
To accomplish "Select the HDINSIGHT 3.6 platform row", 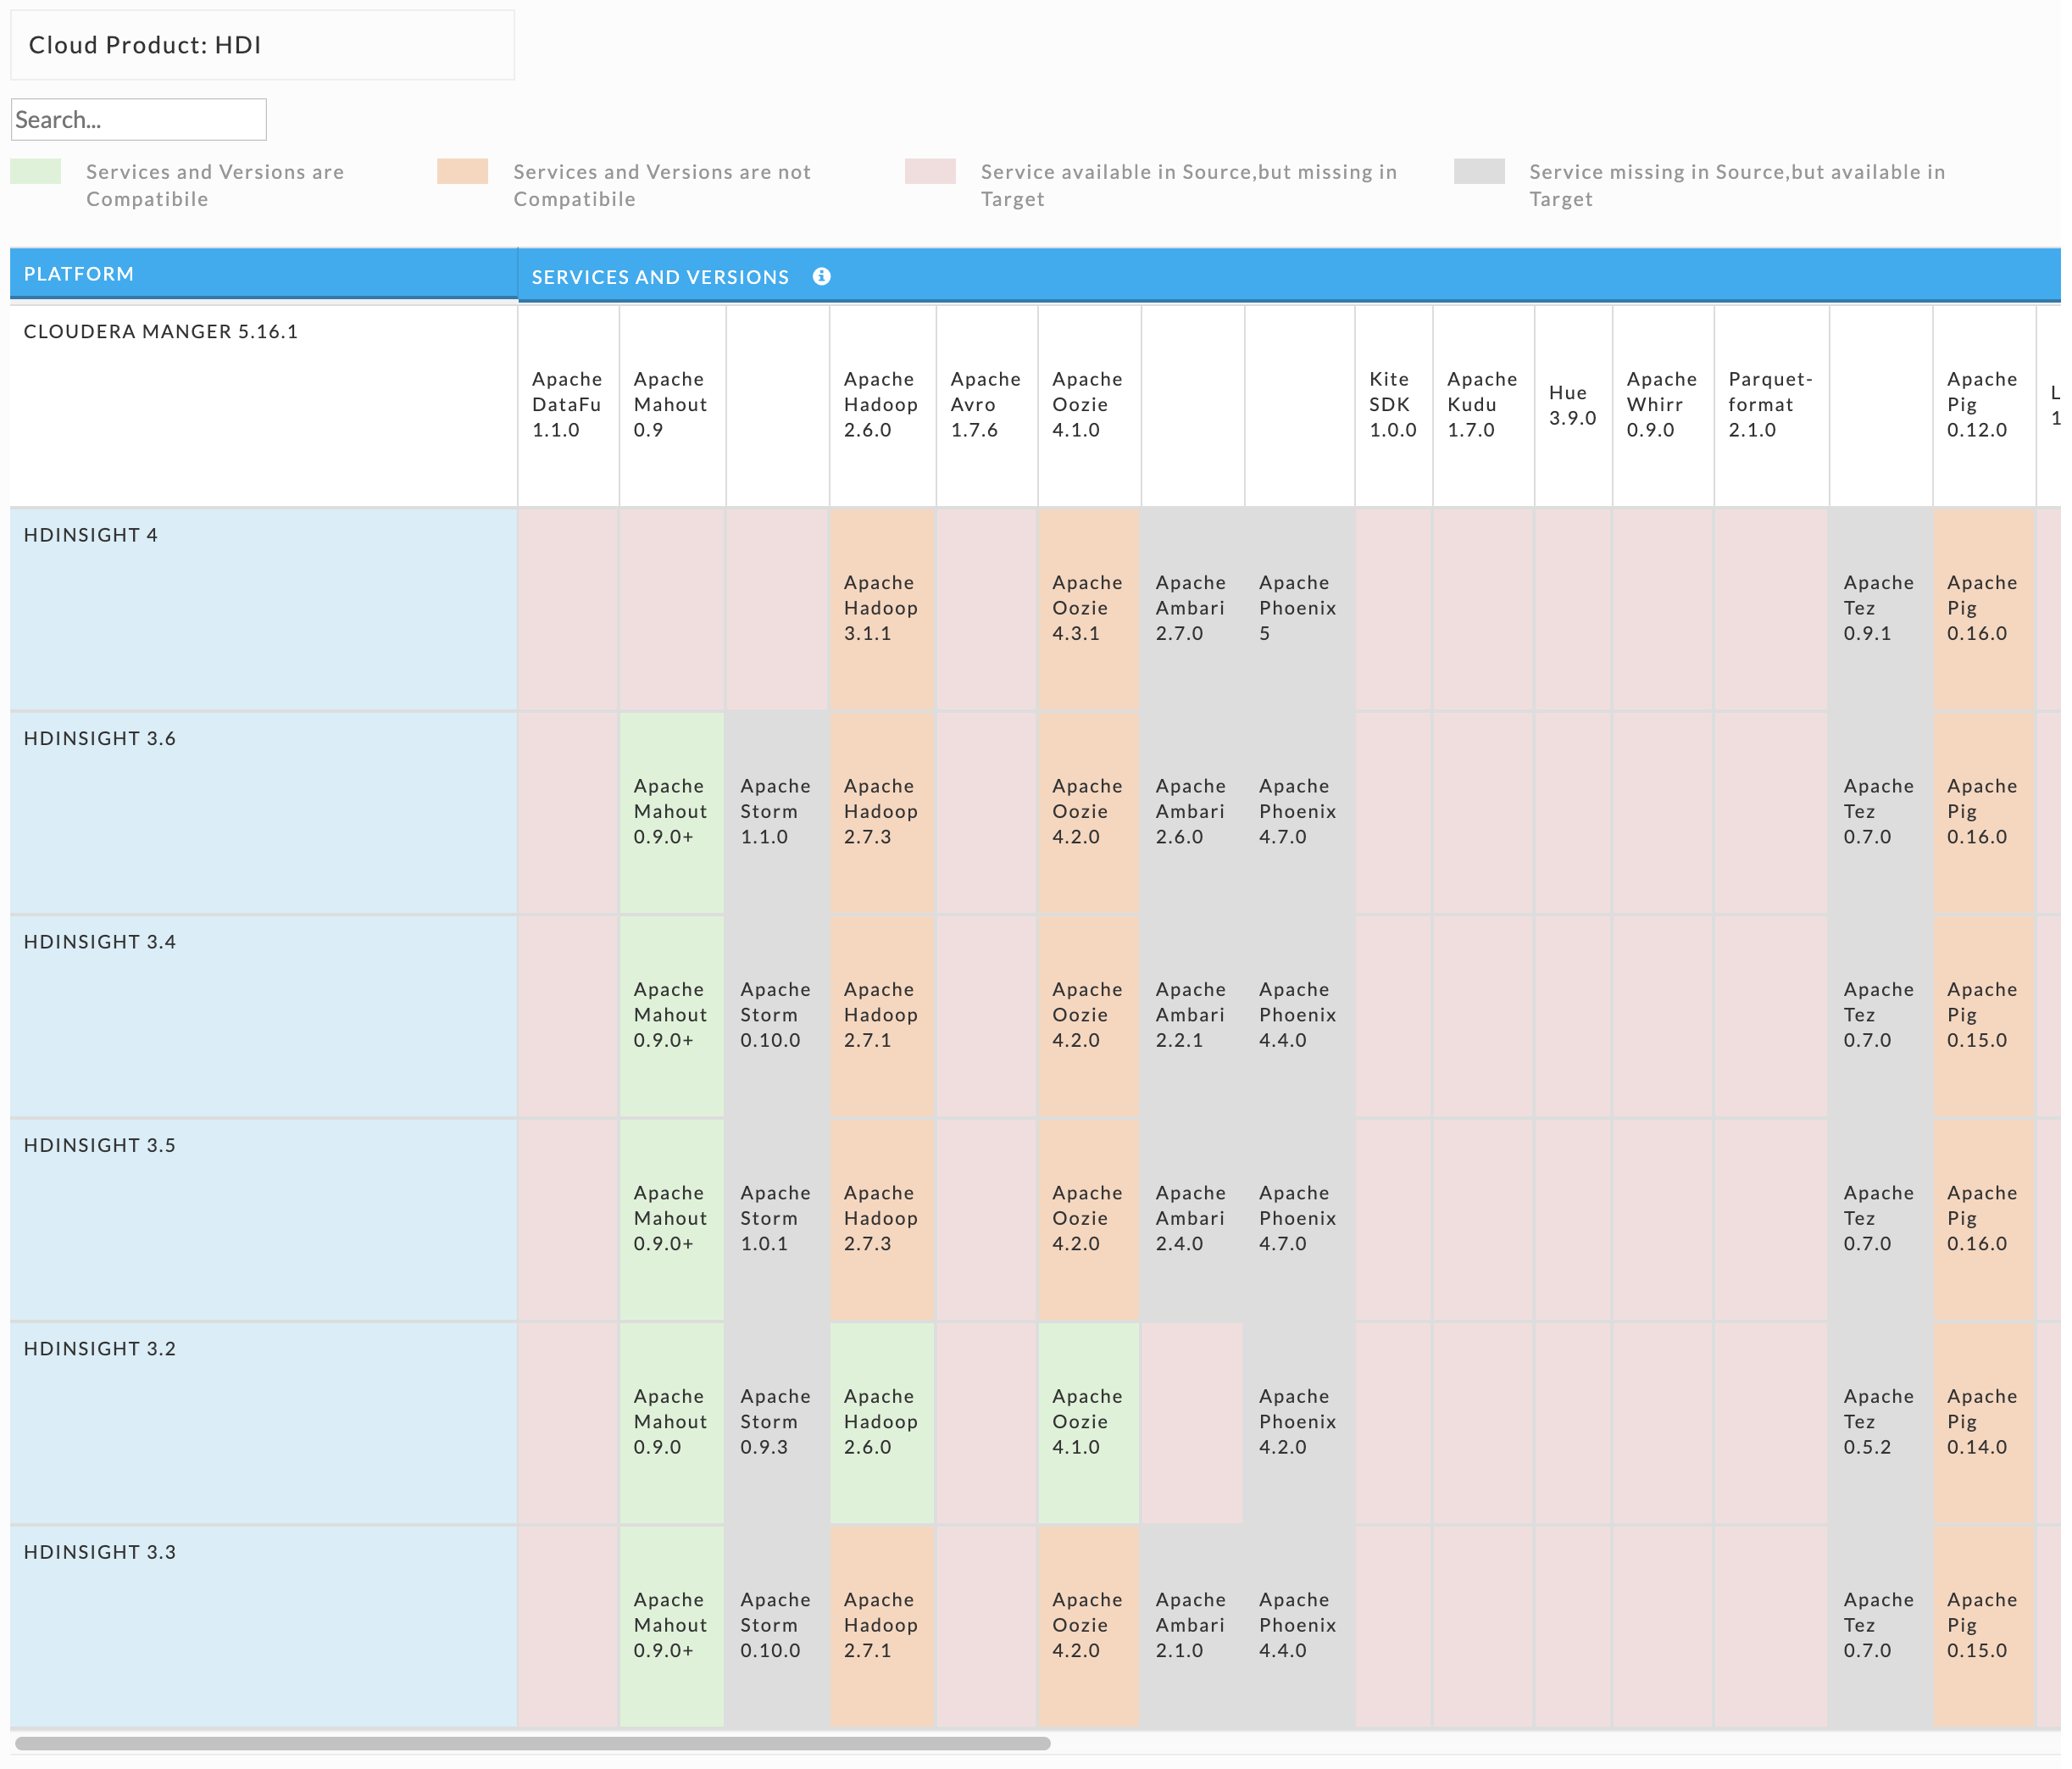I will point(264,813).
